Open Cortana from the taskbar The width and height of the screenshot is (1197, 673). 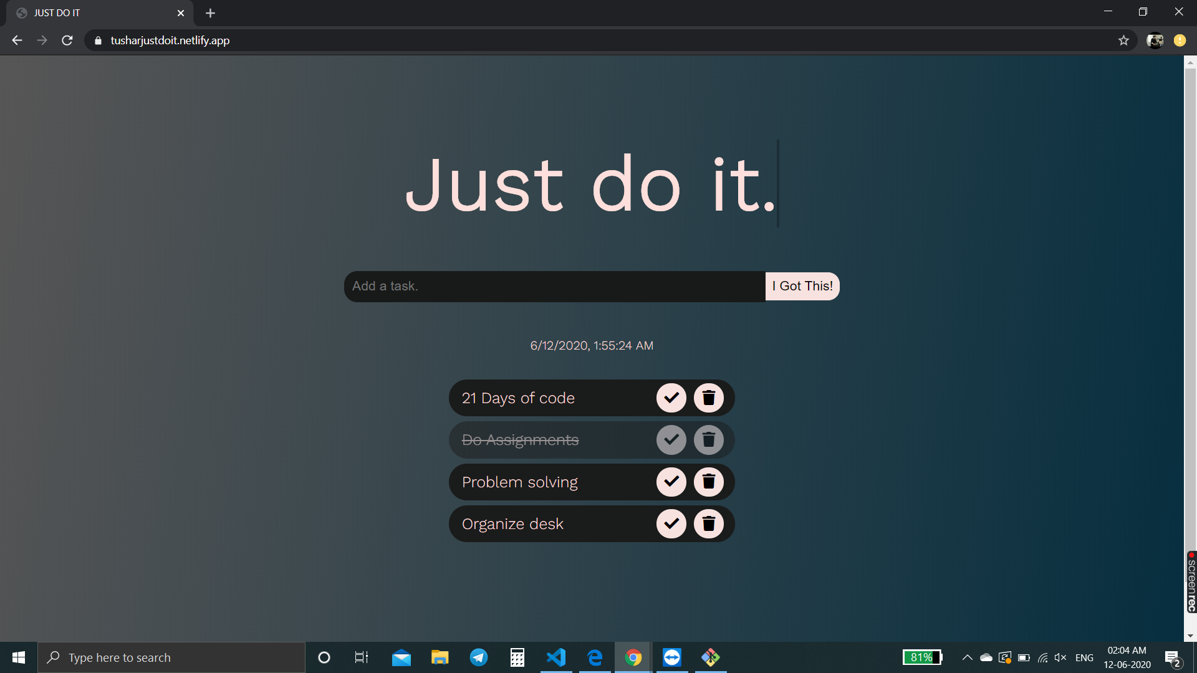(324, 657)
